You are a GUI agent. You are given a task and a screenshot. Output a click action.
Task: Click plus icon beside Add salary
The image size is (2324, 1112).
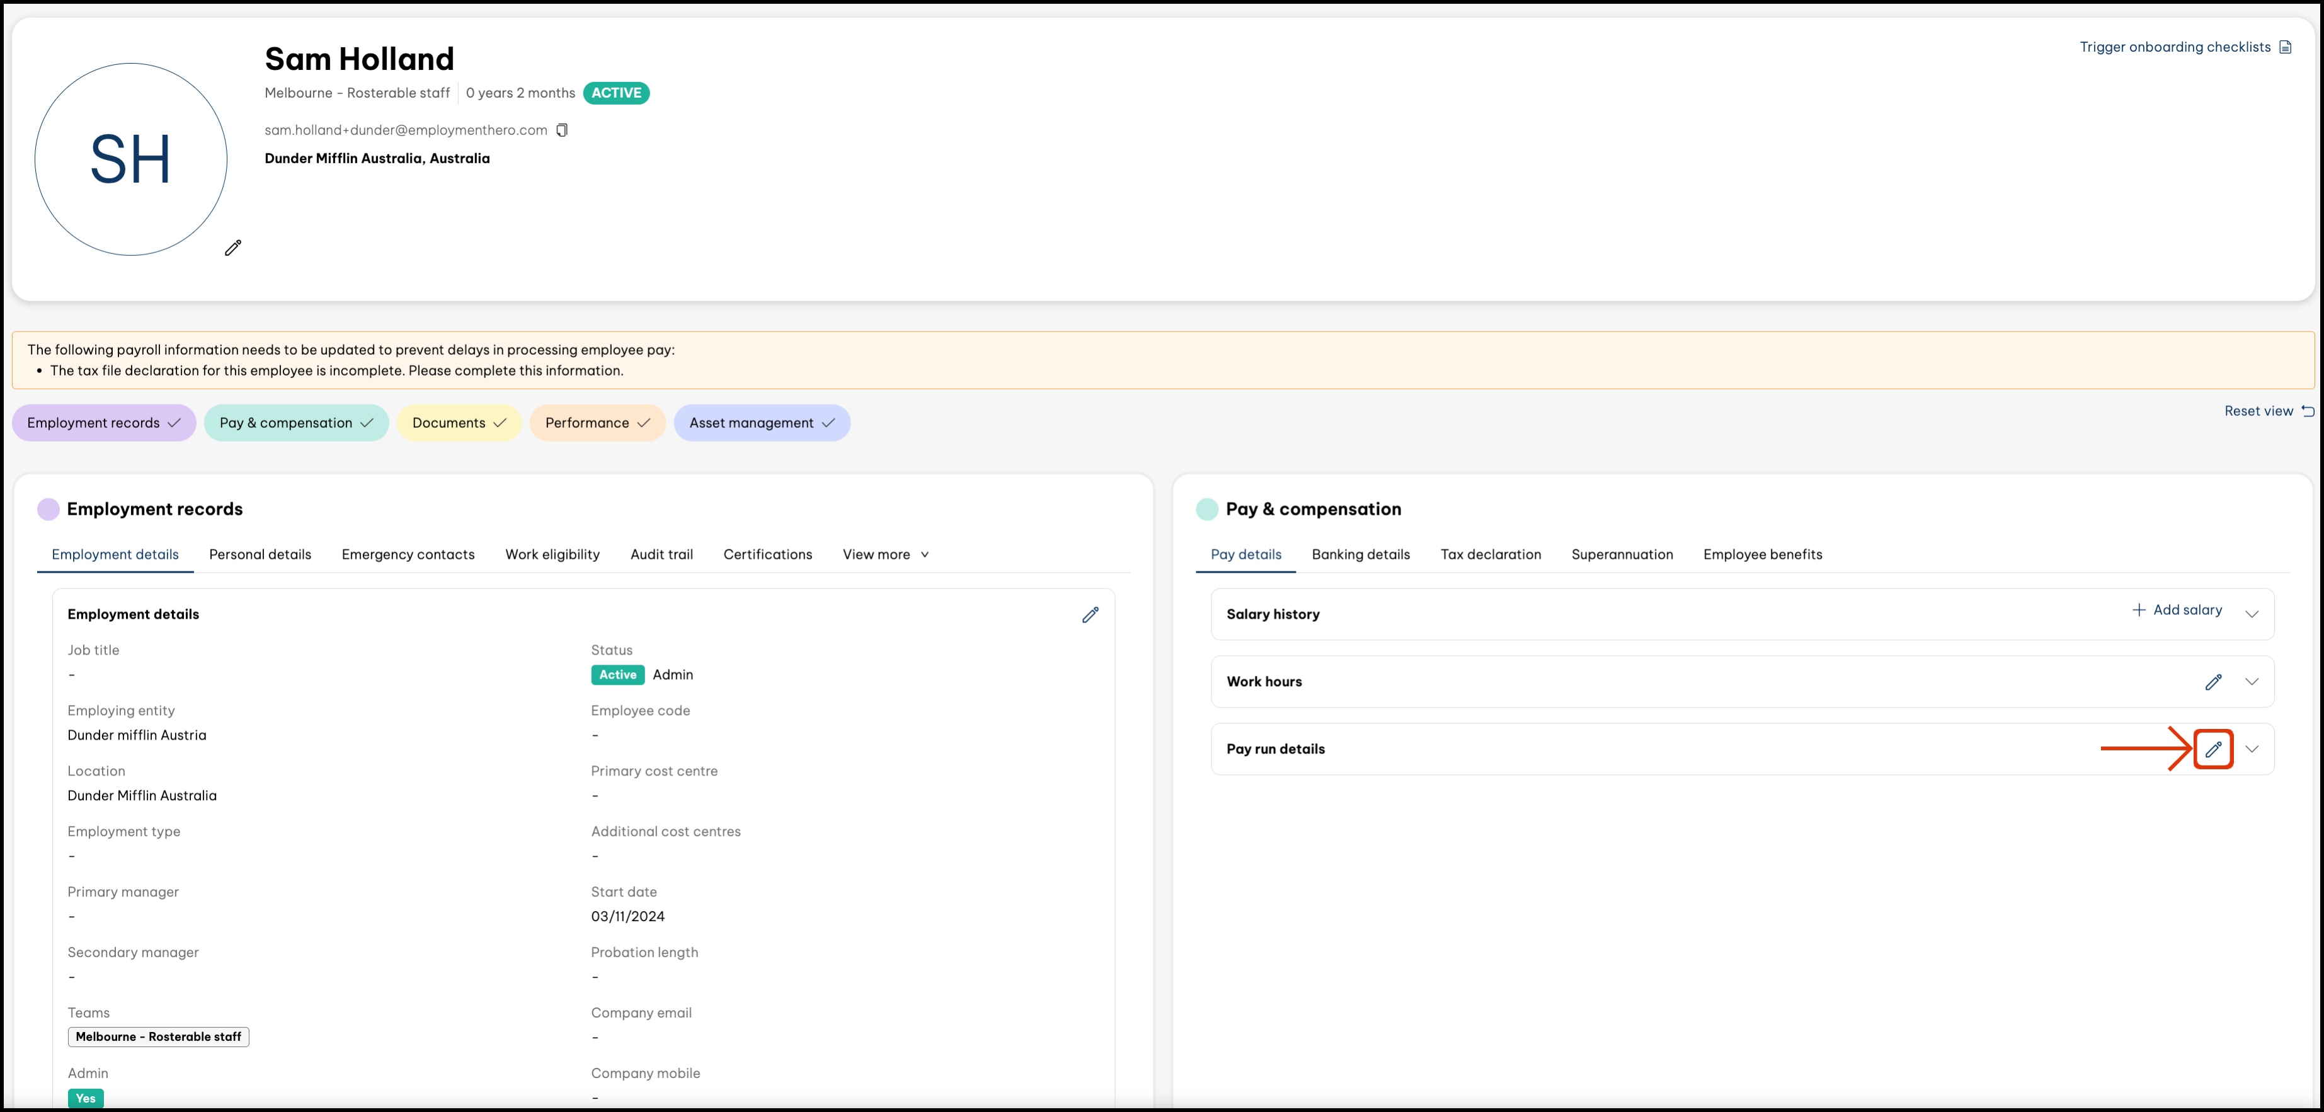click(x=2138, y=610)
